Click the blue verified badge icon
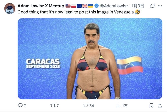167x112 pixels. pos(97,6)
